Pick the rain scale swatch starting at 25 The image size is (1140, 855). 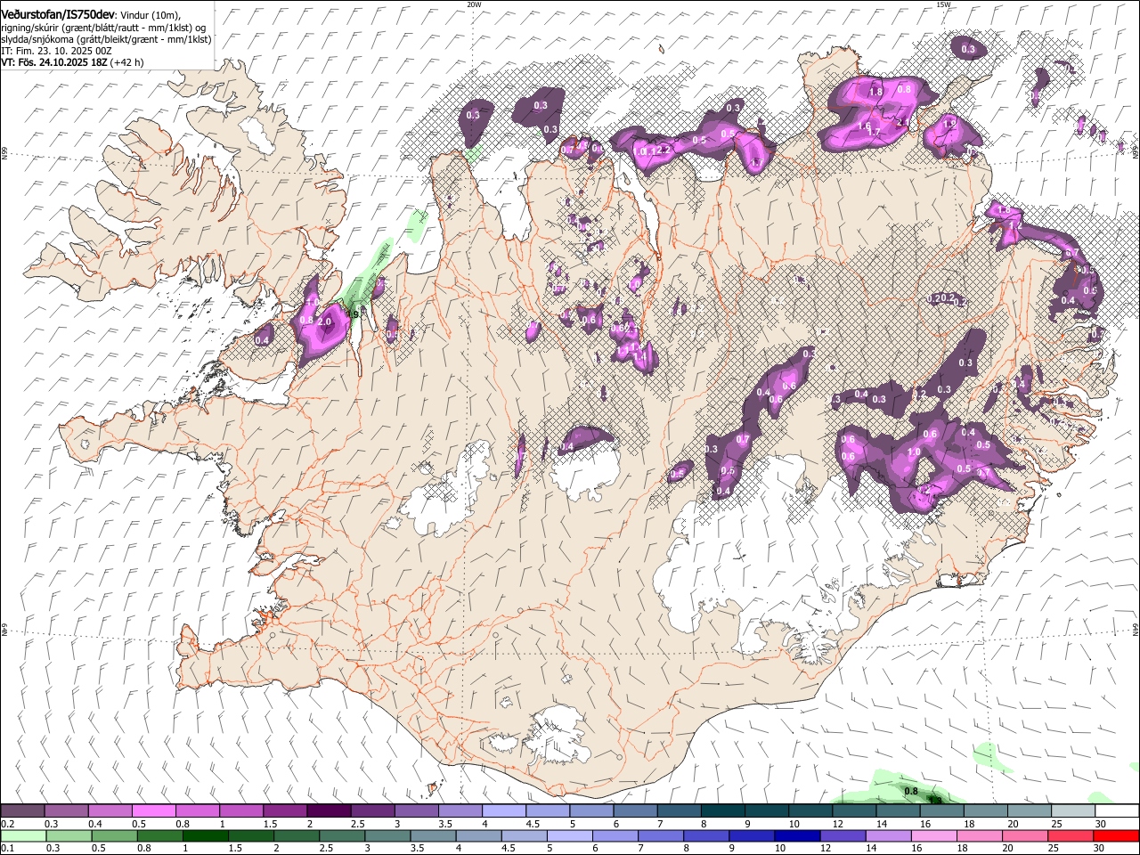click(1071, 835)
